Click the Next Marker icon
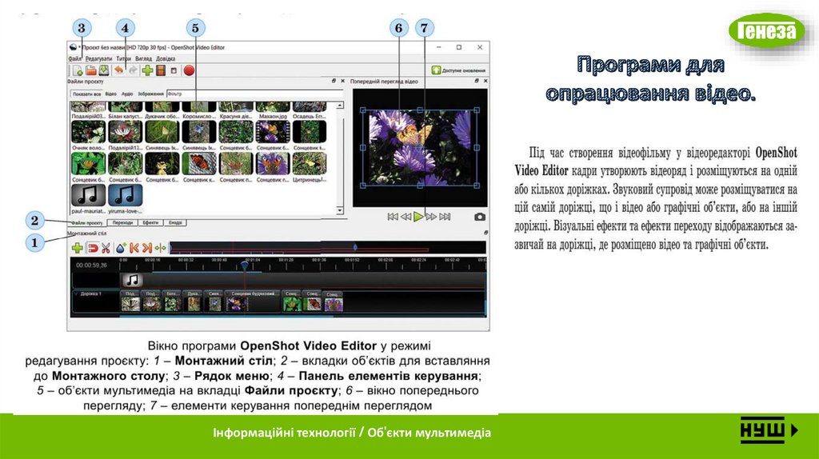 [147, 248]
